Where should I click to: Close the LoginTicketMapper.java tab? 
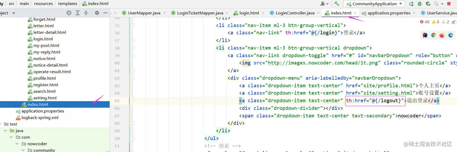point(227,13)
